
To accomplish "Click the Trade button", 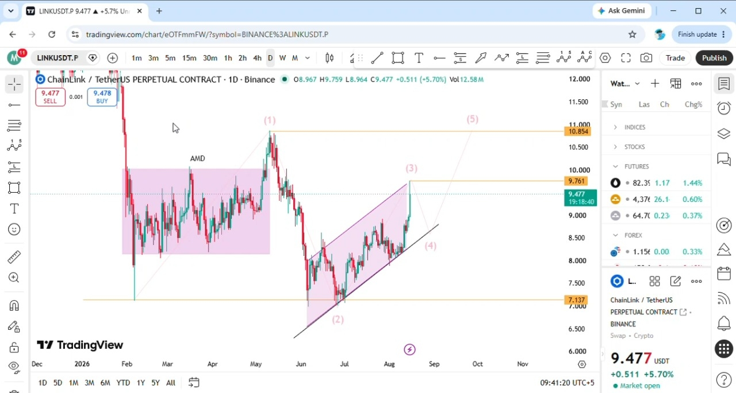I will [x=675, y=58].
